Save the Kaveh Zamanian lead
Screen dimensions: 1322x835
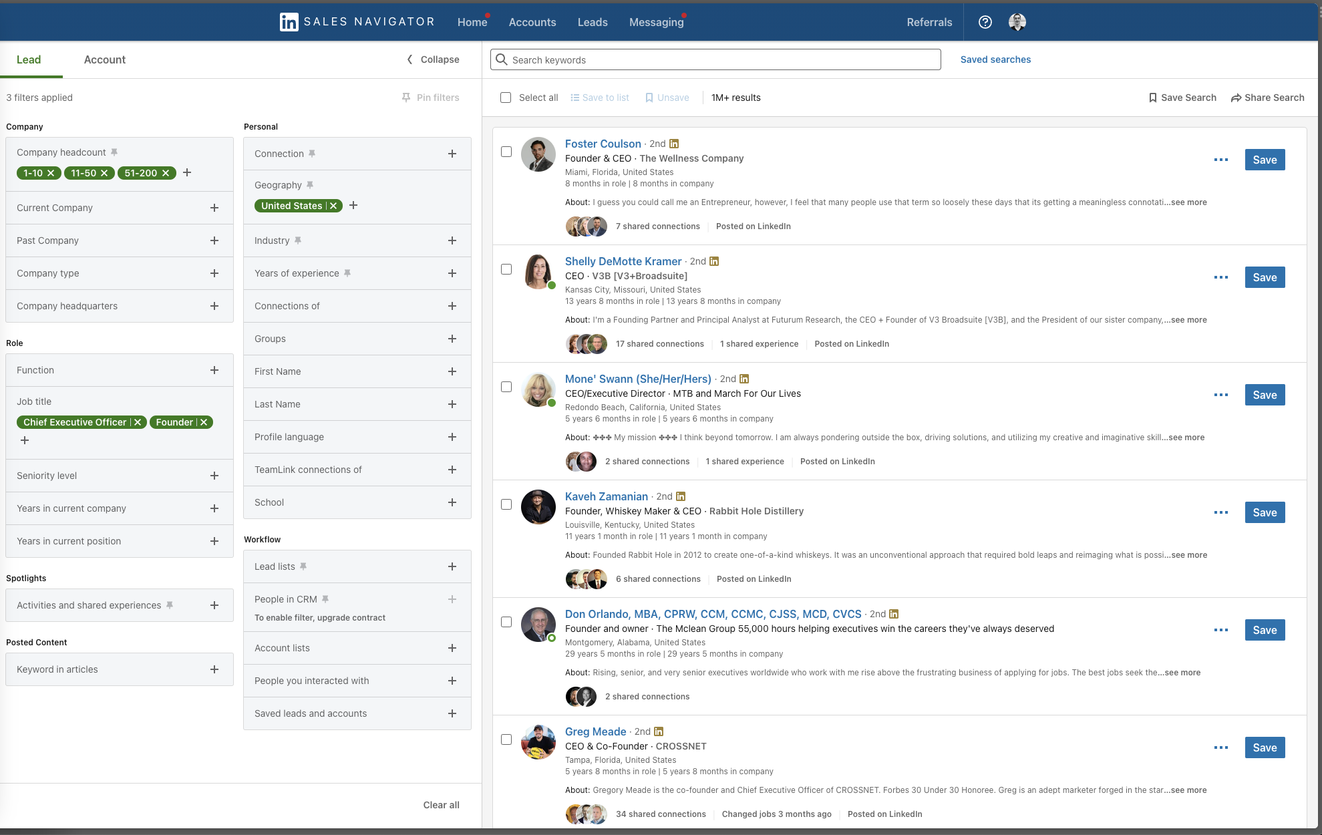(1265, 512)
